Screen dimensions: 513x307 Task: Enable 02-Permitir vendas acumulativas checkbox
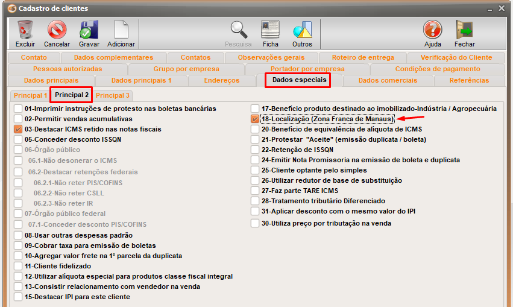tap(18, 119)
